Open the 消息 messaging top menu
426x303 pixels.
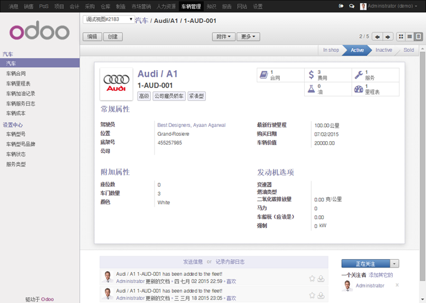[13, 6]
